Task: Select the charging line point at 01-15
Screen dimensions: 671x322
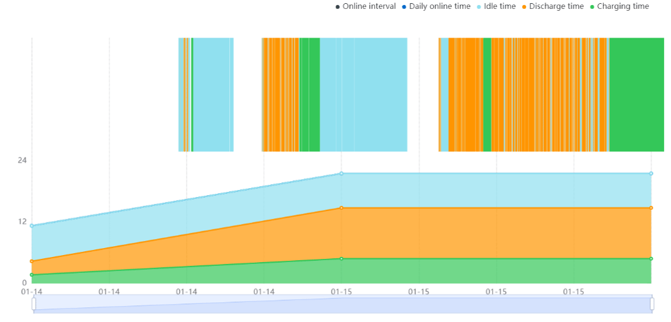Action: [341, 259]
